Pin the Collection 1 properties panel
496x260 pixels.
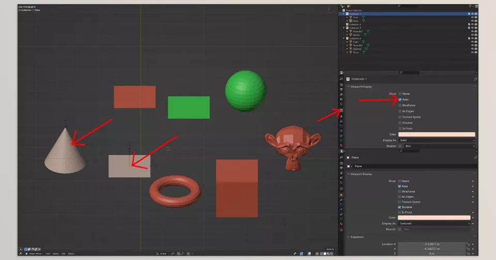(475, 79)
